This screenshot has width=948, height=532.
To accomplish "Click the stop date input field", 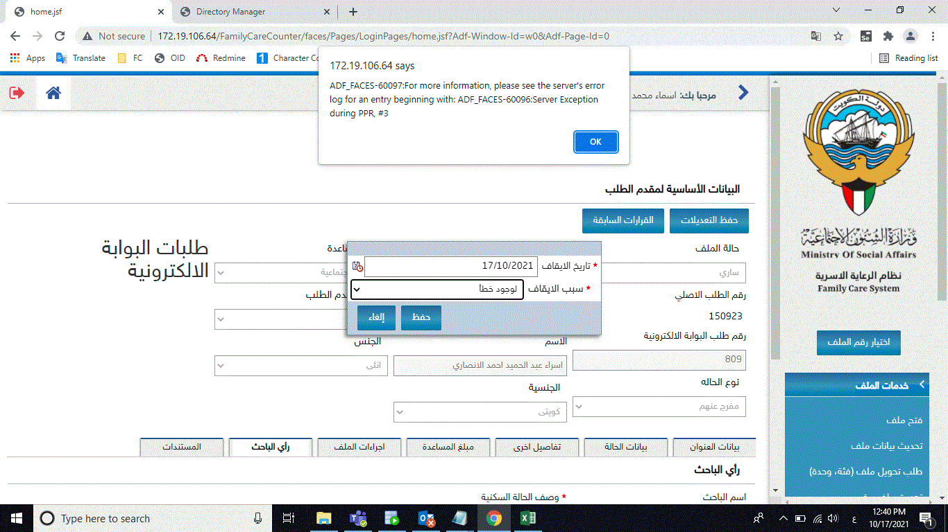I will [450, 266].
